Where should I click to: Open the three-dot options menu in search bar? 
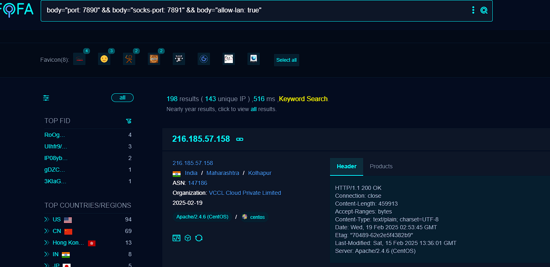473,10
